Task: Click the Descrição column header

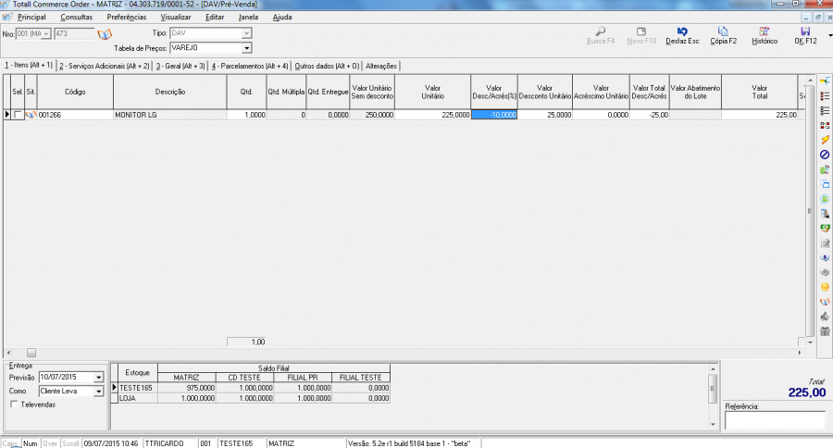Action: point(170,92)
